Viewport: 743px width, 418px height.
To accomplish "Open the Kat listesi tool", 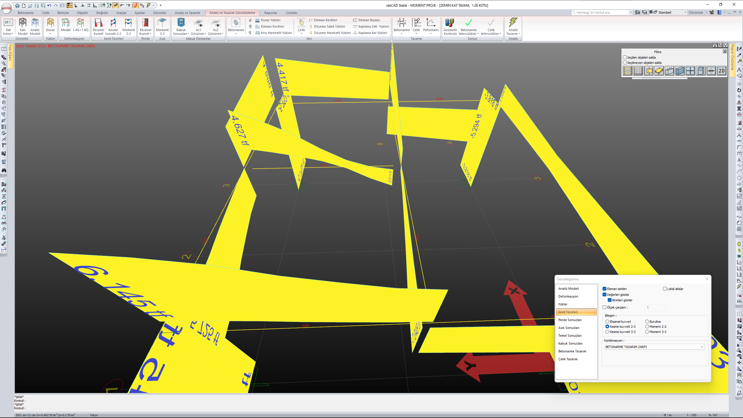I will pos(8,26).
